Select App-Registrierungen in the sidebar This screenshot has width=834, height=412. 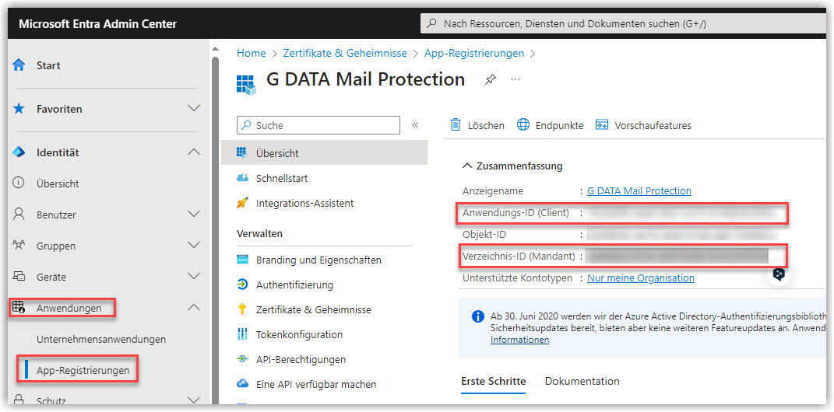pos(83,370)
